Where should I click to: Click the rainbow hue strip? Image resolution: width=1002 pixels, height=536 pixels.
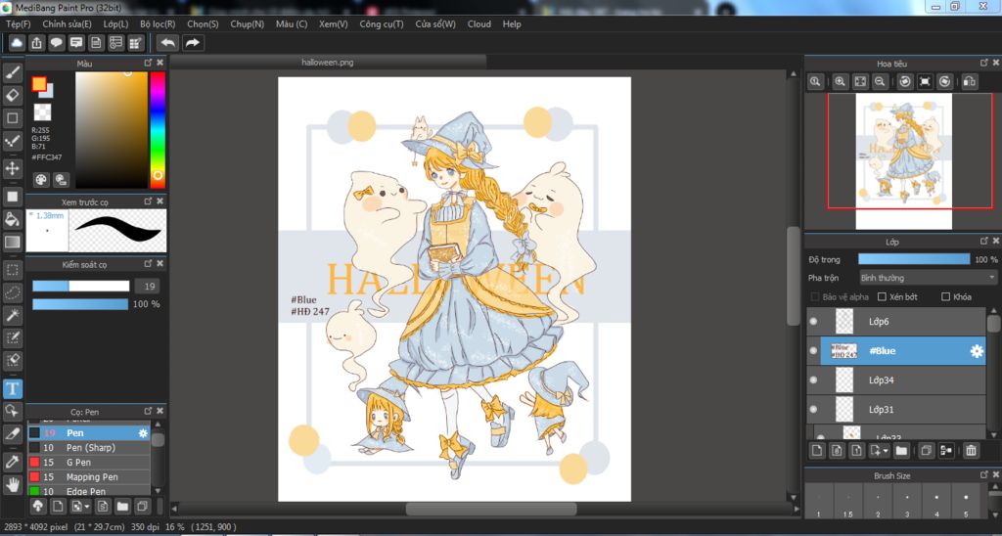(158, 130)
